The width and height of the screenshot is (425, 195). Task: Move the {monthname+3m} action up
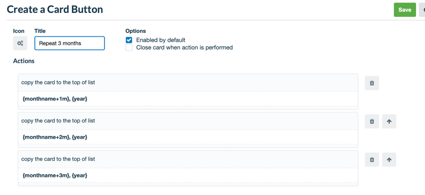point(389,160)
